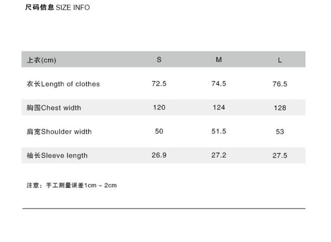Click the SIZE INFO heading
The width and height of the screenshot is (331, 242).
[58, 7]
